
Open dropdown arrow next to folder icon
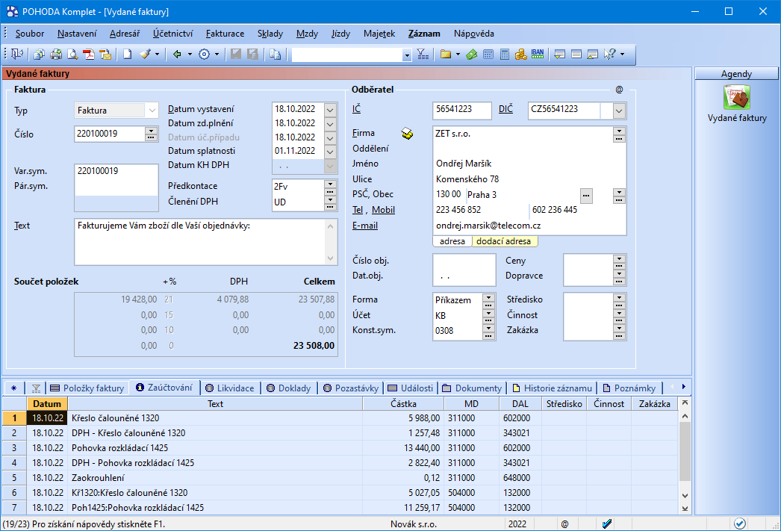point(458,55)
